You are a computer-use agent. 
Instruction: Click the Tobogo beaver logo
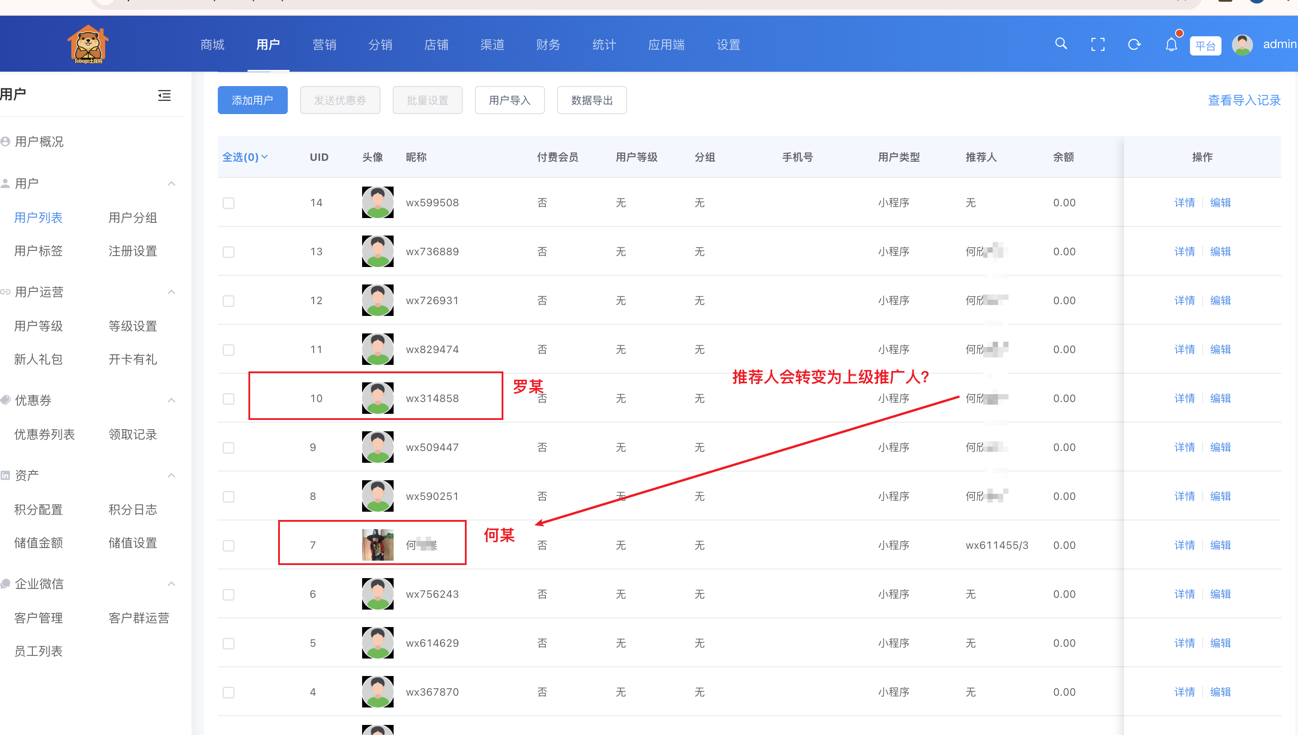click(88, 45)
